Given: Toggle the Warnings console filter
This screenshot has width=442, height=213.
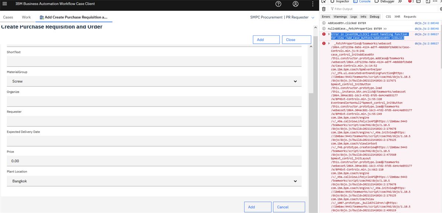Looking at the screenshot, I should click(x=340, y=17).
